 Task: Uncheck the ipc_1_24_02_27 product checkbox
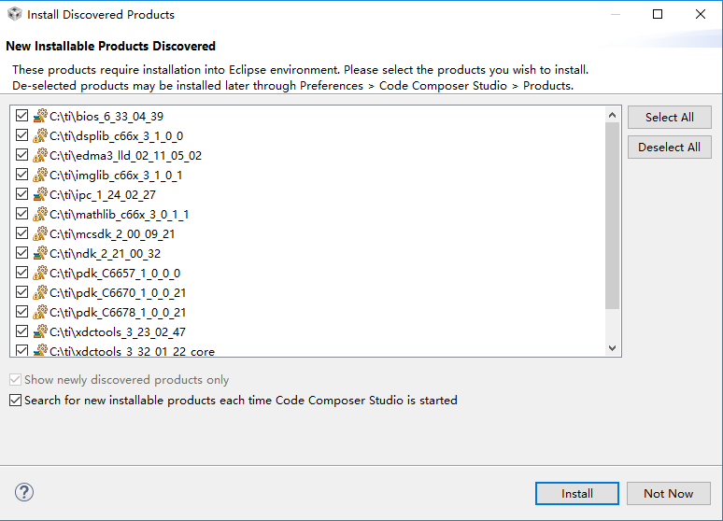click(x=22, y=194)
